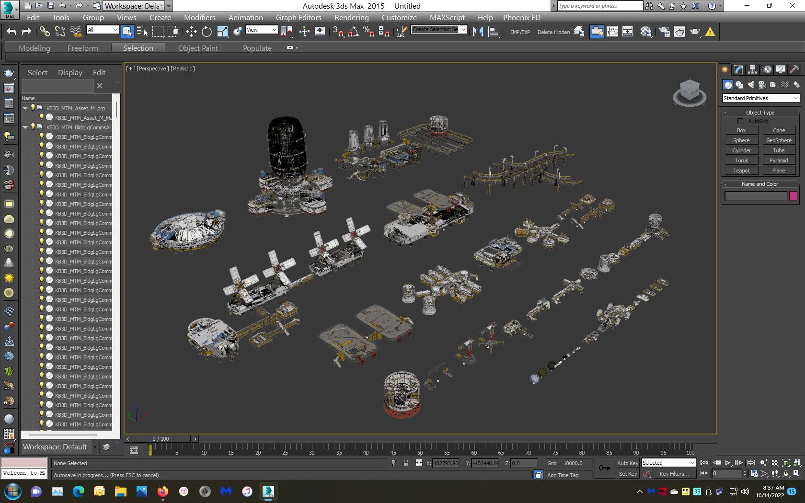The width and height of the screenshot is (805, 503).
Task: Click the Render Production teapot icon
Action: (695, 32)
